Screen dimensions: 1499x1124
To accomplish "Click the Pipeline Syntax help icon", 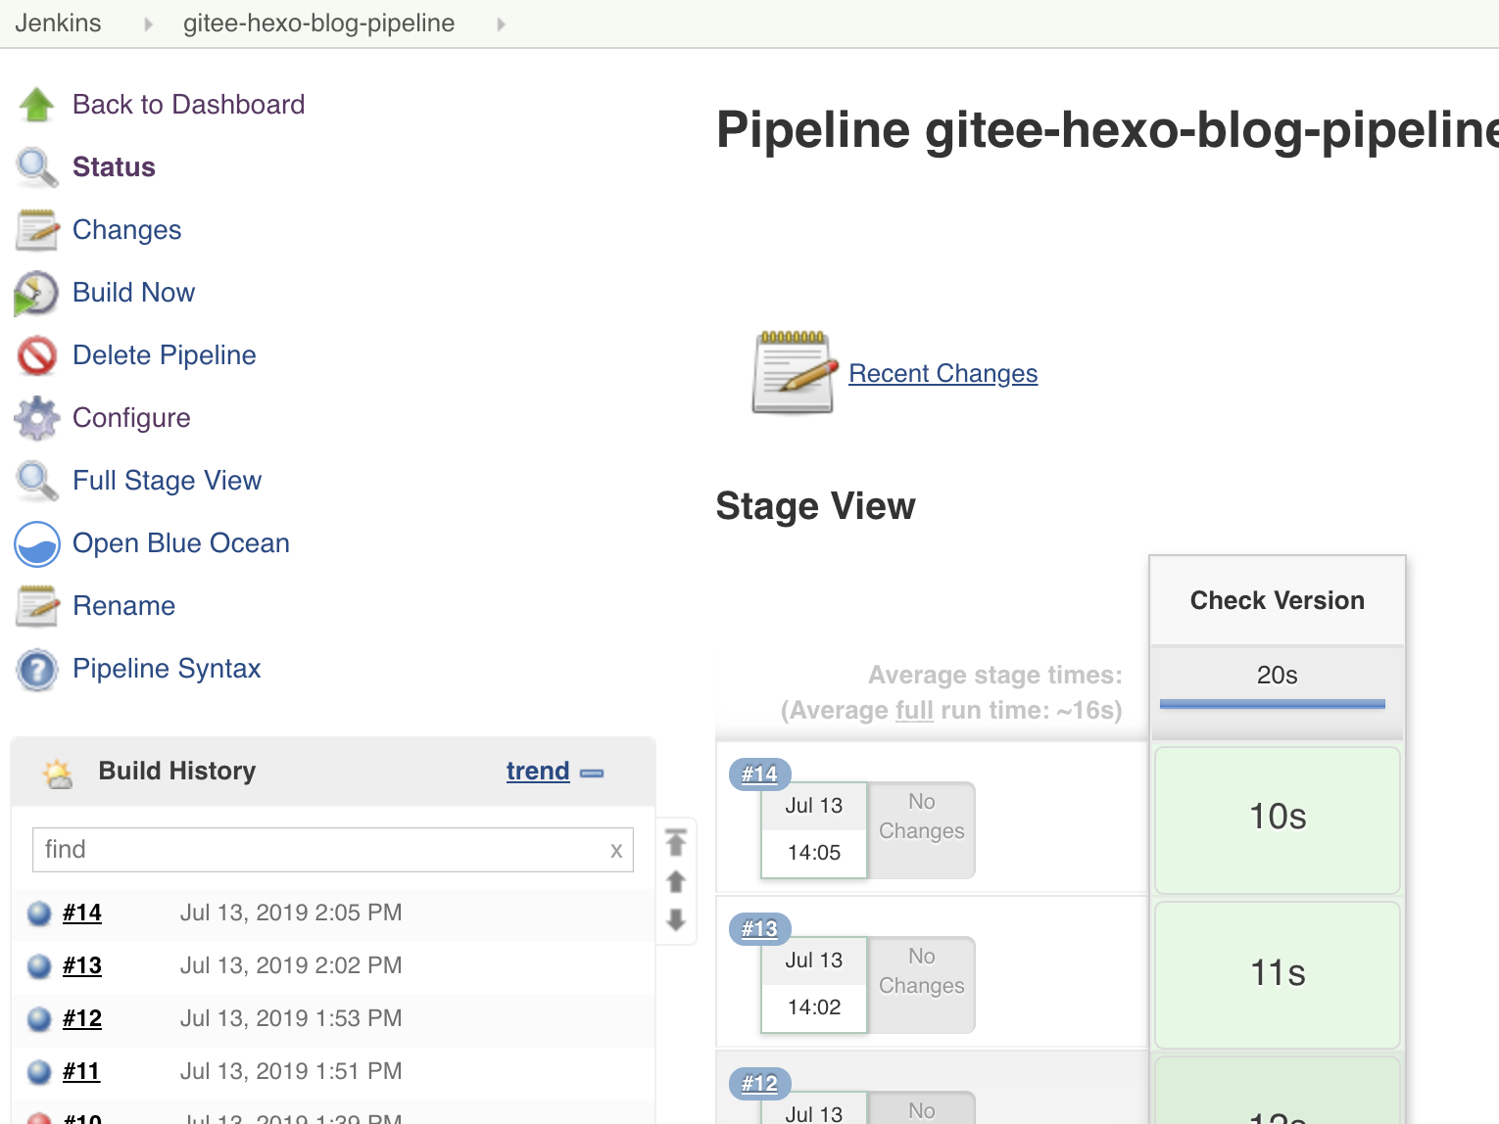I will [x=37, y=670].
